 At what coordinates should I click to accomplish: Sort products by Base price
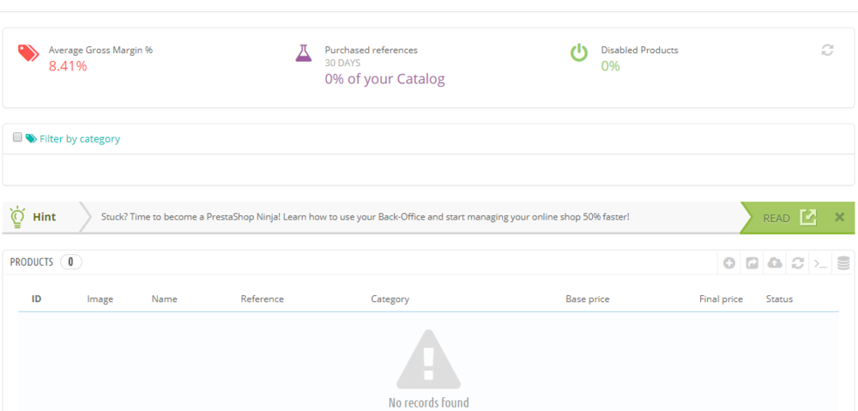pyautogui.click(x=587, y=299)
